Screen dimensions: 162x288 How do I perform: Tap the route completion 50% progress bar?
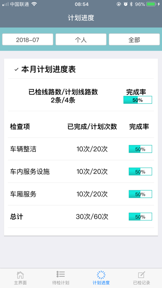coord(138,100)
